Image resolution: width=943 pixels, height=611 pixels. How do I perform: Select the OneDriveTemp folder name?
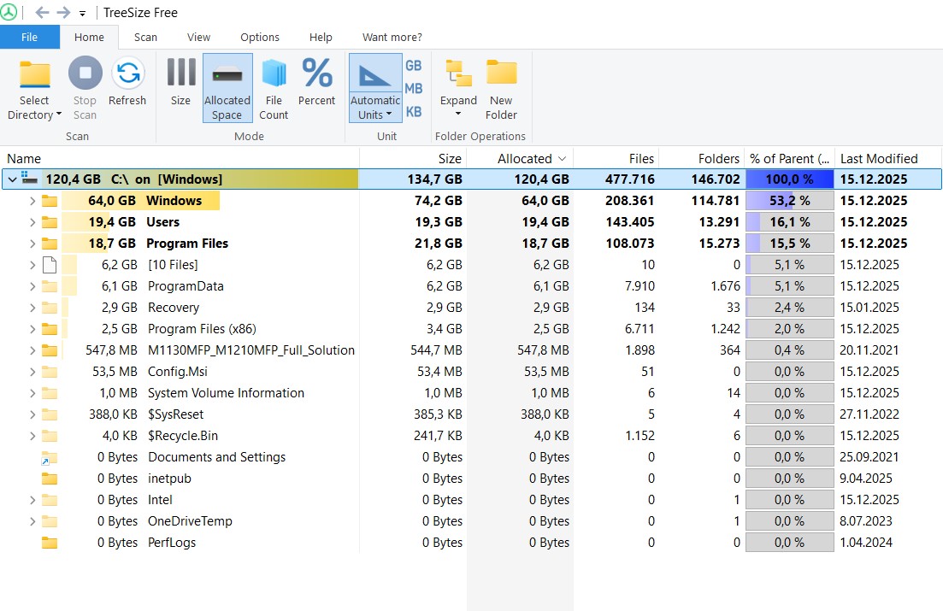pos(190,521)
